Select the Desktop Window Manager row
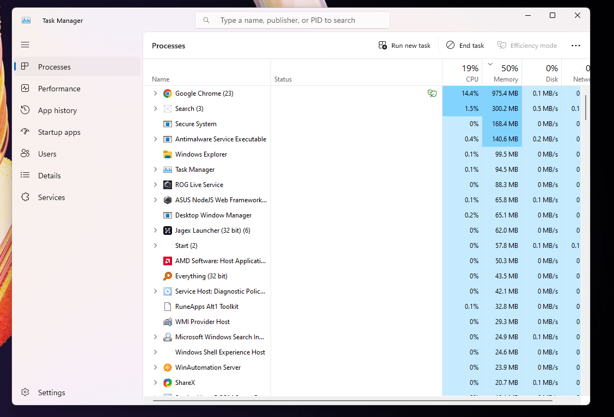The height and width of the screenshot is (417, 614). pyautogui.click(x=362, y=215)
